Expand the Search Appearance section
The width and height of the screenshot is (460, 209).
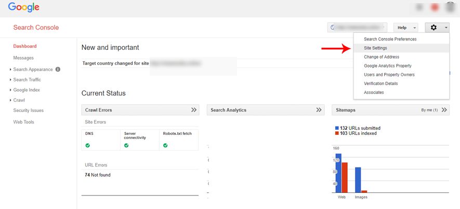(x=11, y=69)
